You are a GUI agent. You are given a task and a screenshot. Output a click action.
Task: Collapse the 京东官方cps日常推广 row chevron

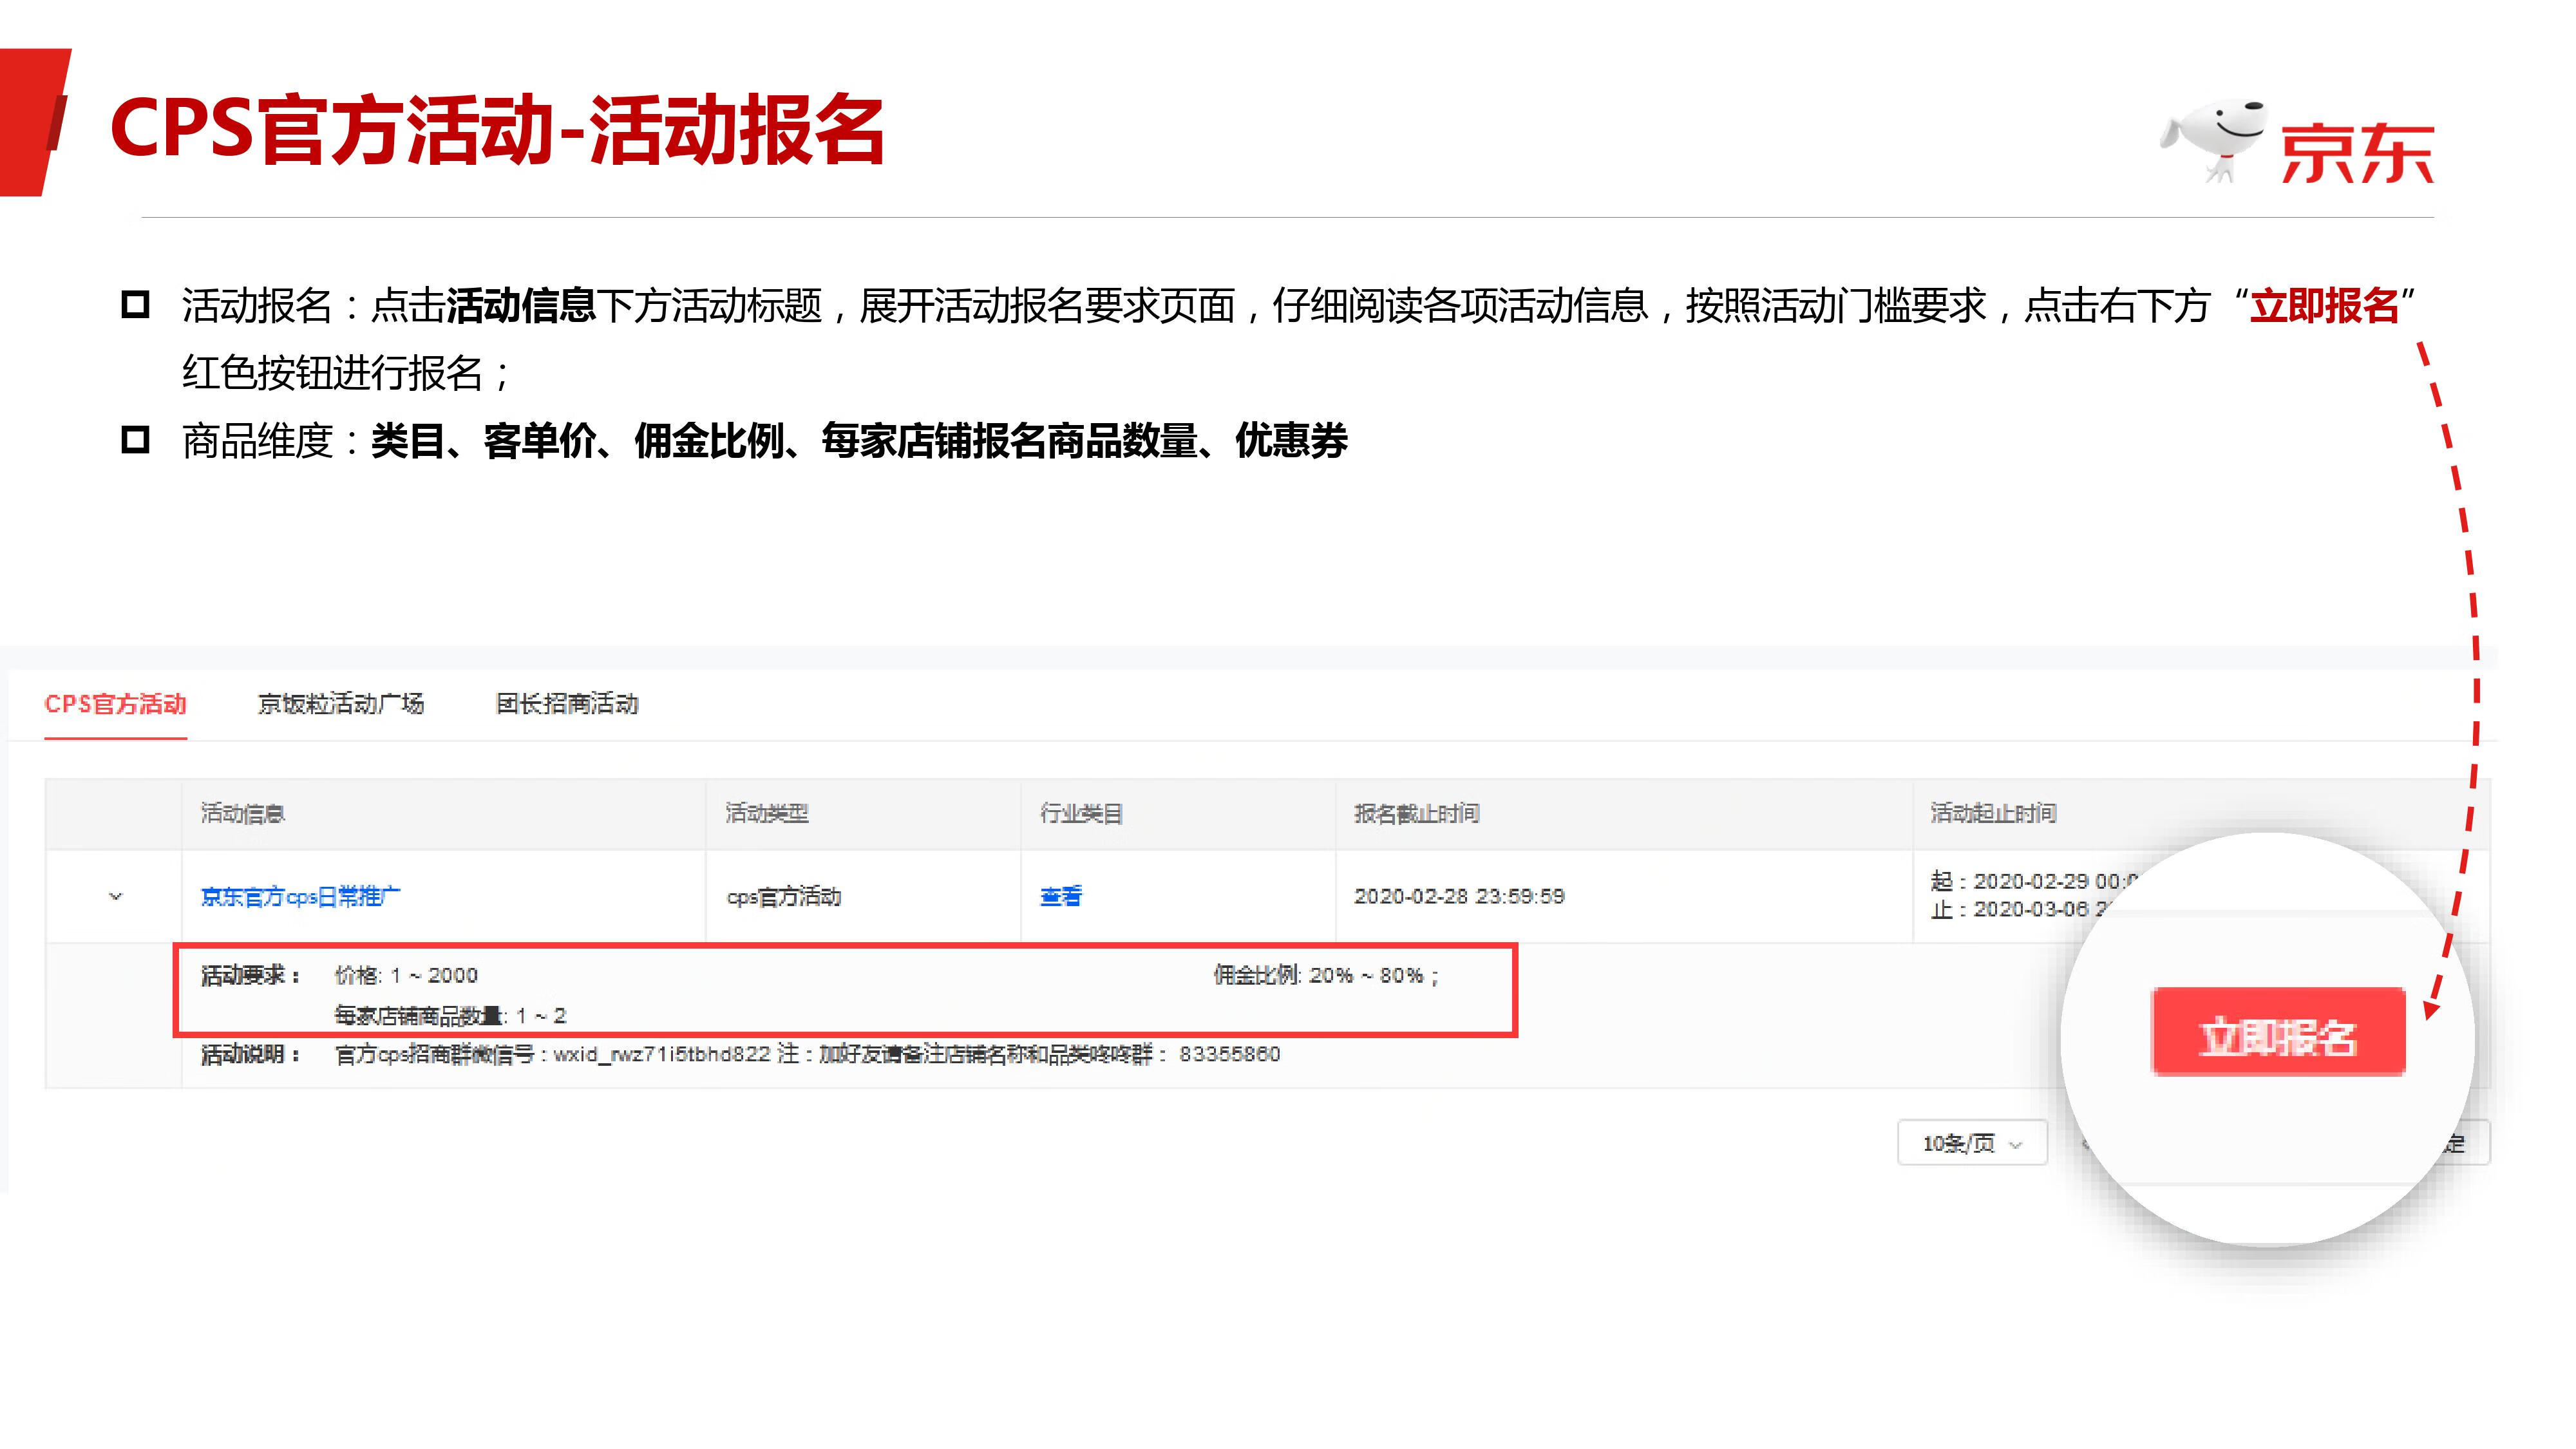coord(115,896)
